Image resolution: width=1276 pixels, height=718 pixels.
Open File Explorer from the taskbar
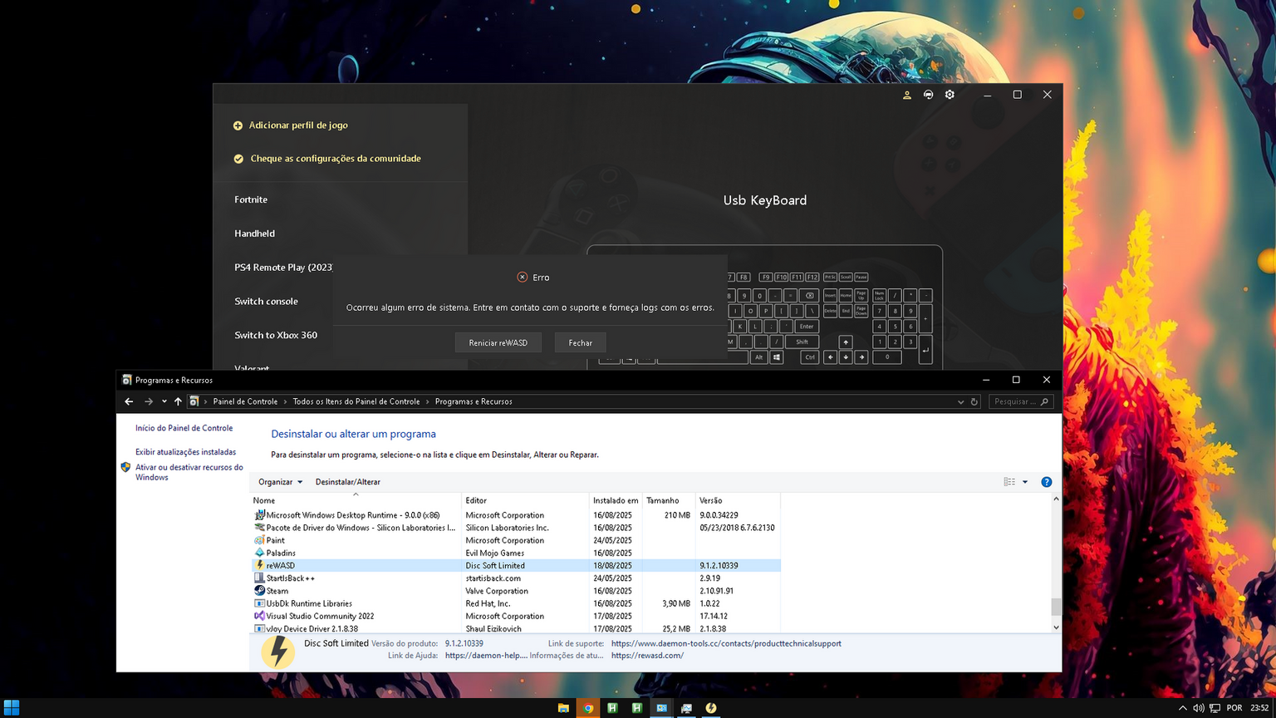[563, 708]
